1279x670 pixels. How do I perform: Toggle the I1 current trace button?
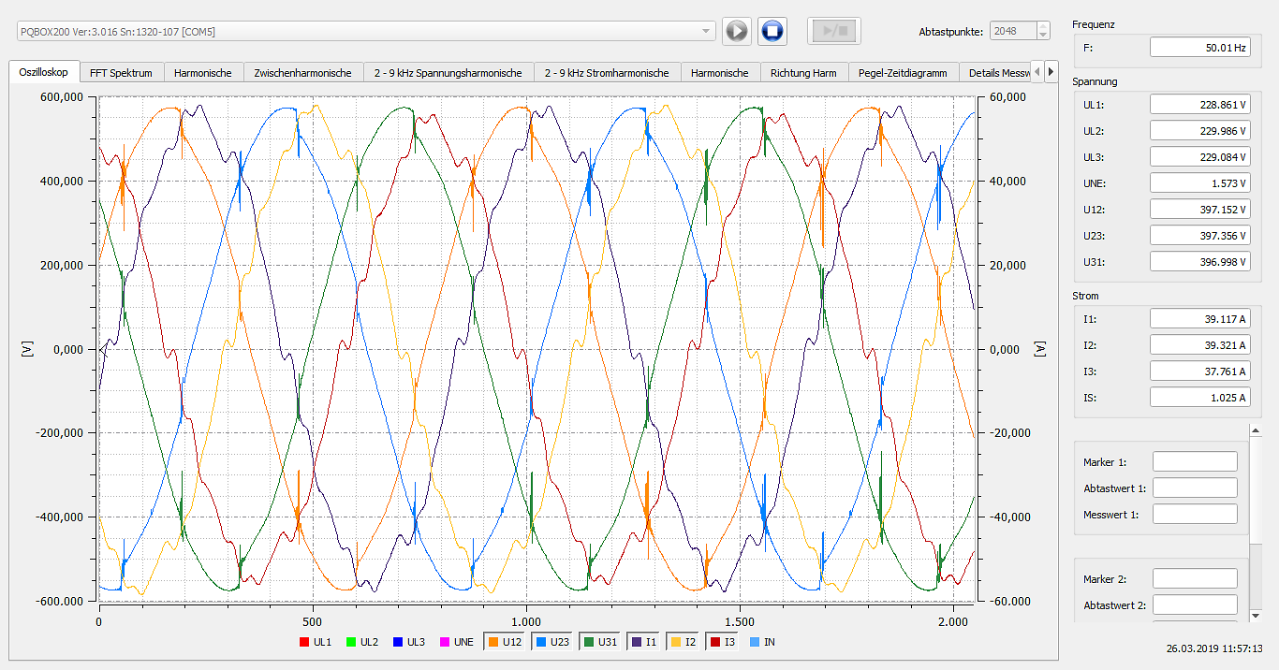tap(643, 642)
